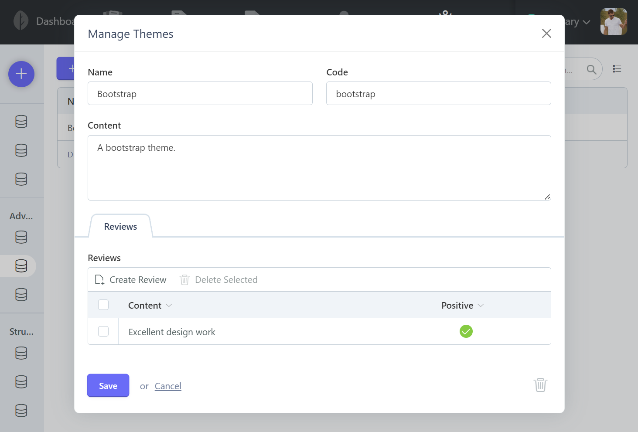Image resolution: width=638 pixels, height=432 pixels.
Task: Click the Adv... sidebar section label
Action: [x=21, y=216]
